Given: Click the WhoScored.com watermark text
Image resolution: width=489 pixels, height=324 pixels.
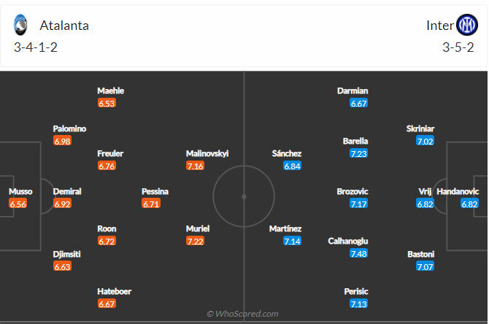Looking at the screenshot, I should 244,314.
